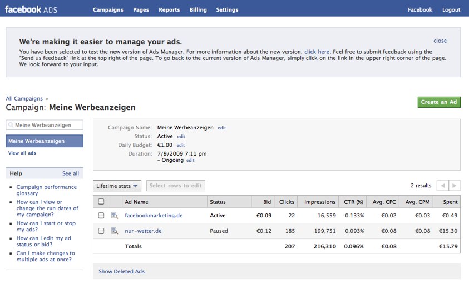This screenshot has width=469, height=284.
Task: Click the €0.12 bid value
Action: (x=264, y=231)
